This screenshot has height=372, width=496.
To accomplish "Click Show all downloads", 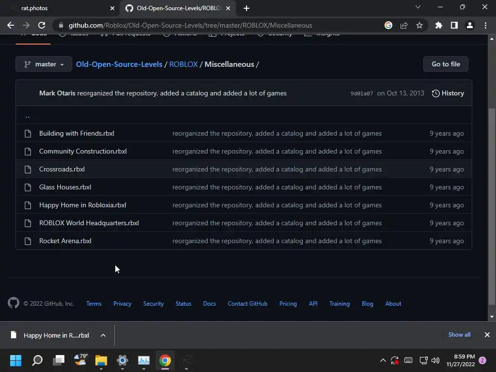I will 459,335.
